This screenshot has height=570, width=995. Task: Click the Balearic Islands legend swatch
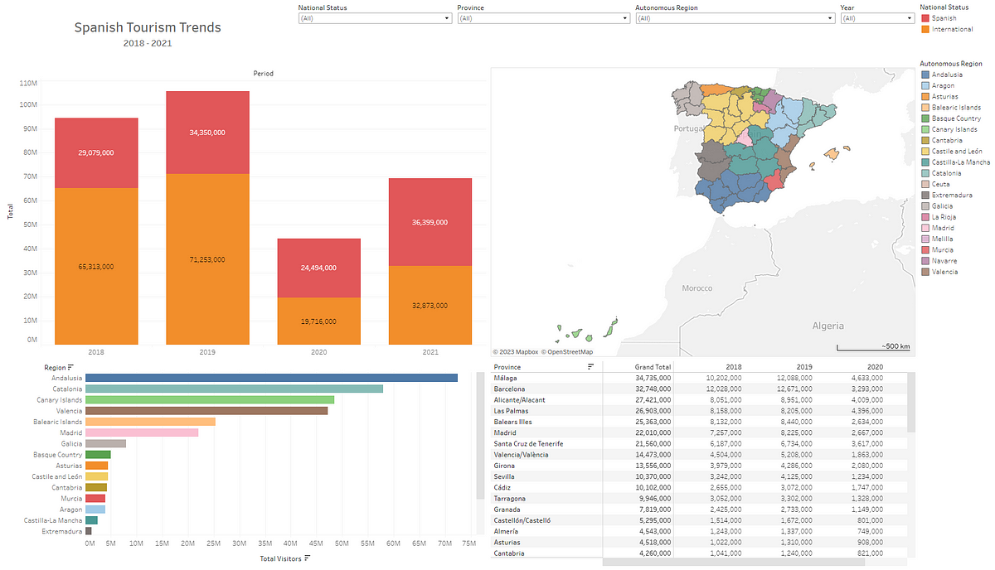(x=927, y=107)
